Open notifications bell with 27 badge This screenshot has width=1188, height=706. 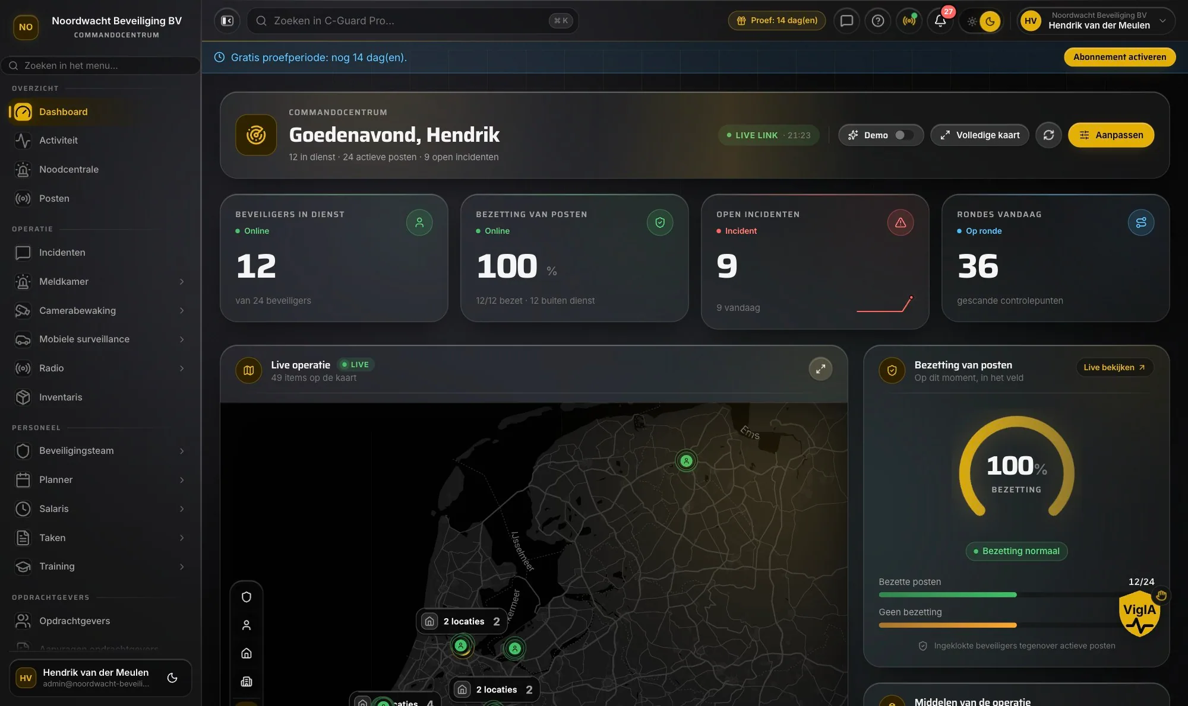tap(940, 21)
